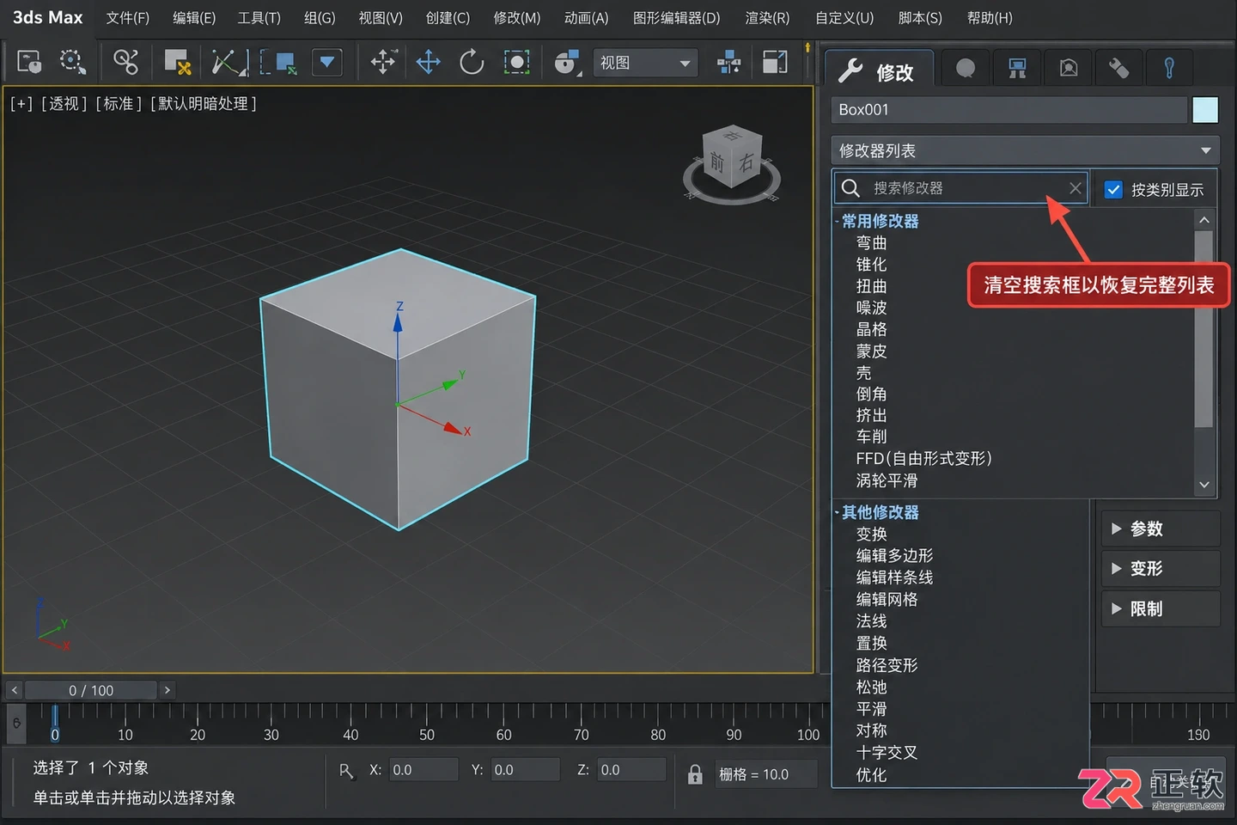This screenshot has width=1237, height=825.
Task: Click the magnifier icon in modifier search
Action: click(850, 187)
